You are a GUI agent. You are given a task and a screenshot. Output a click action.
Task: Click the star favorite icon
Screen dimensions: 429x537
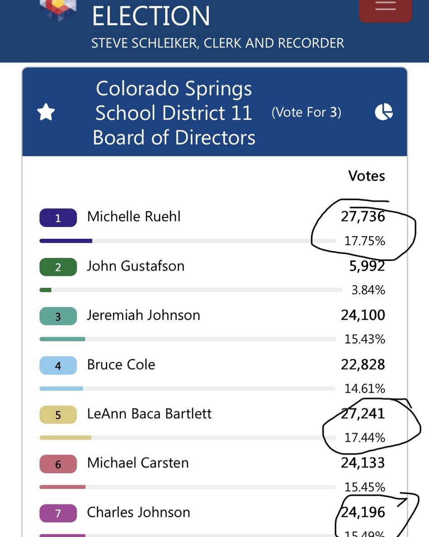[x=46, y=112]
